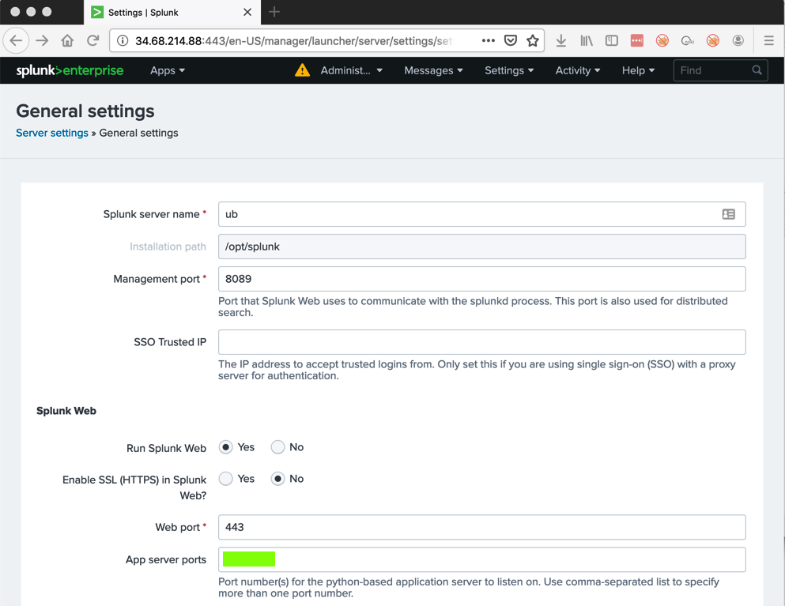Viewport: 785px width, 606px height.
Task: Select Yes for Run Splunk Web
Action: tap(226, 447)
